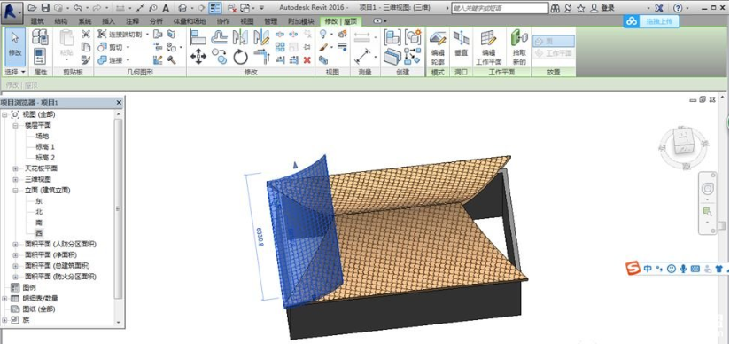This screenshot has width=730, height=344.
Task: Click the 拖拽上传 cloud upload button
Action: point(651,21)
